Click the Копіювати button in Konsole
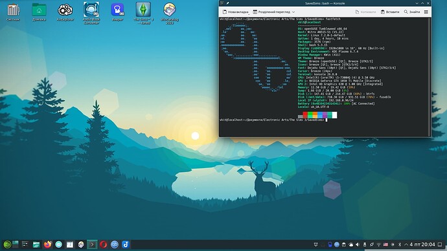Screen dimensions: 447x251 [x=365, y=12]
